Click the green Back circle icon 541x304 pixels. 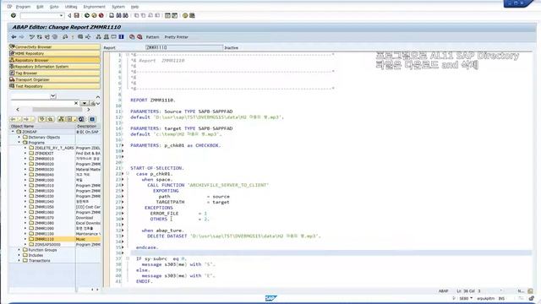point(87,15)
